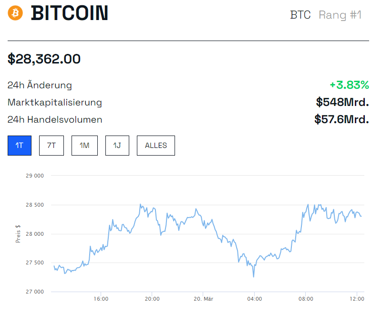Click the $548Mrd. market cap value
Image resolution: width=382 pixels, height=315 pixels.
[x=342, y=103]
